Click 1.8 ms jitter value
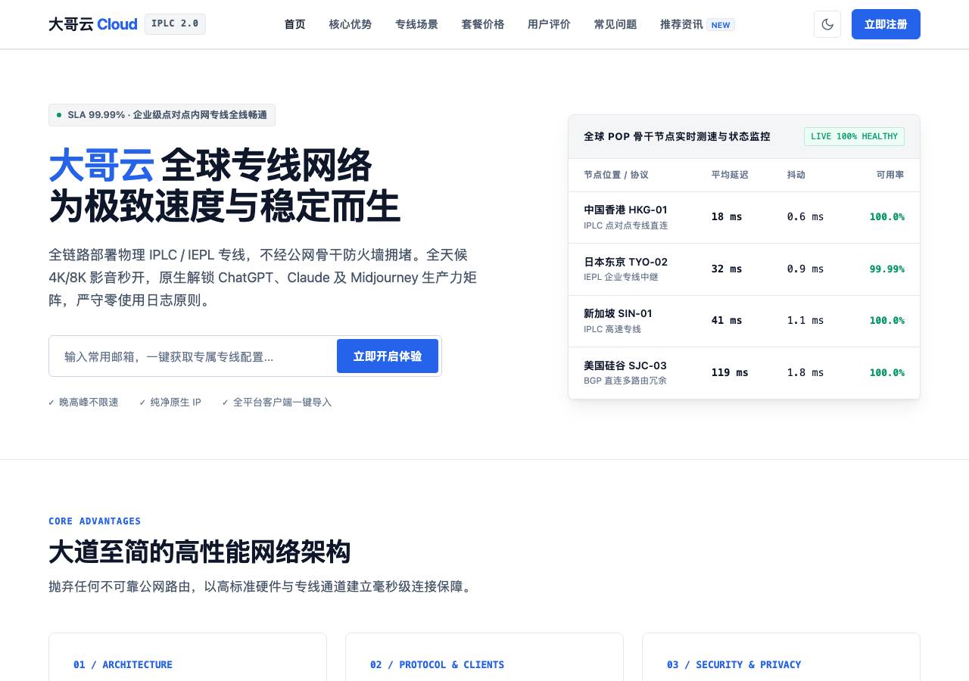The width and height of the screenshot is (969, 681). [805, 373]
